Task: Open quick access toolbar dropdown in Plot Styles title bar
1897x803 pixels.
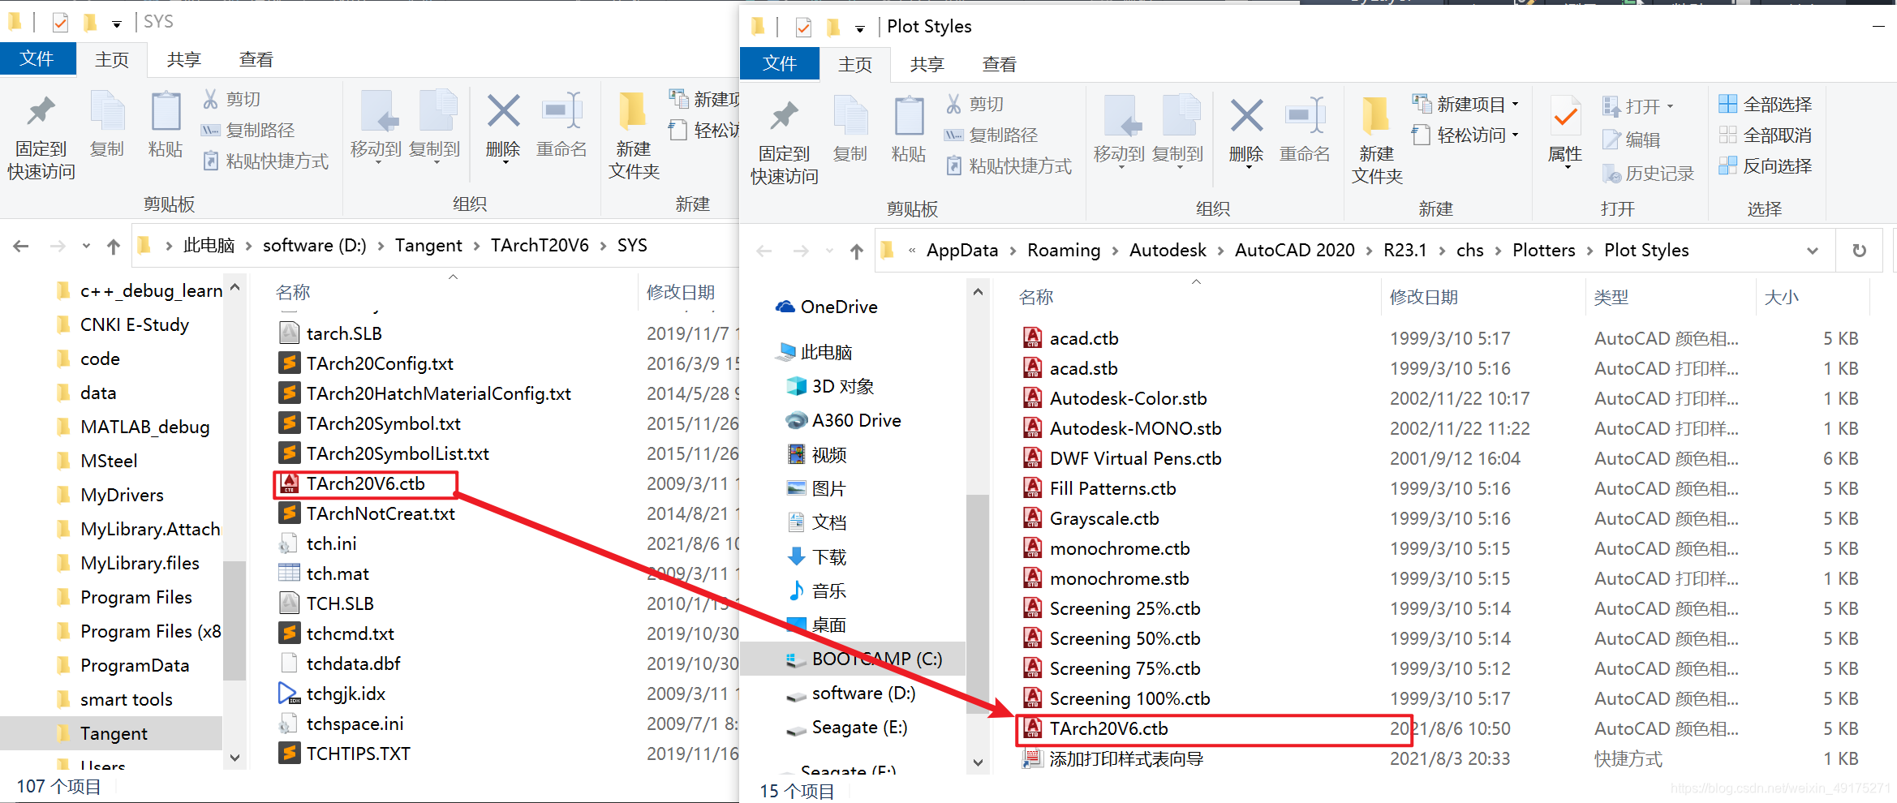Action: click(x=859, y=28)
